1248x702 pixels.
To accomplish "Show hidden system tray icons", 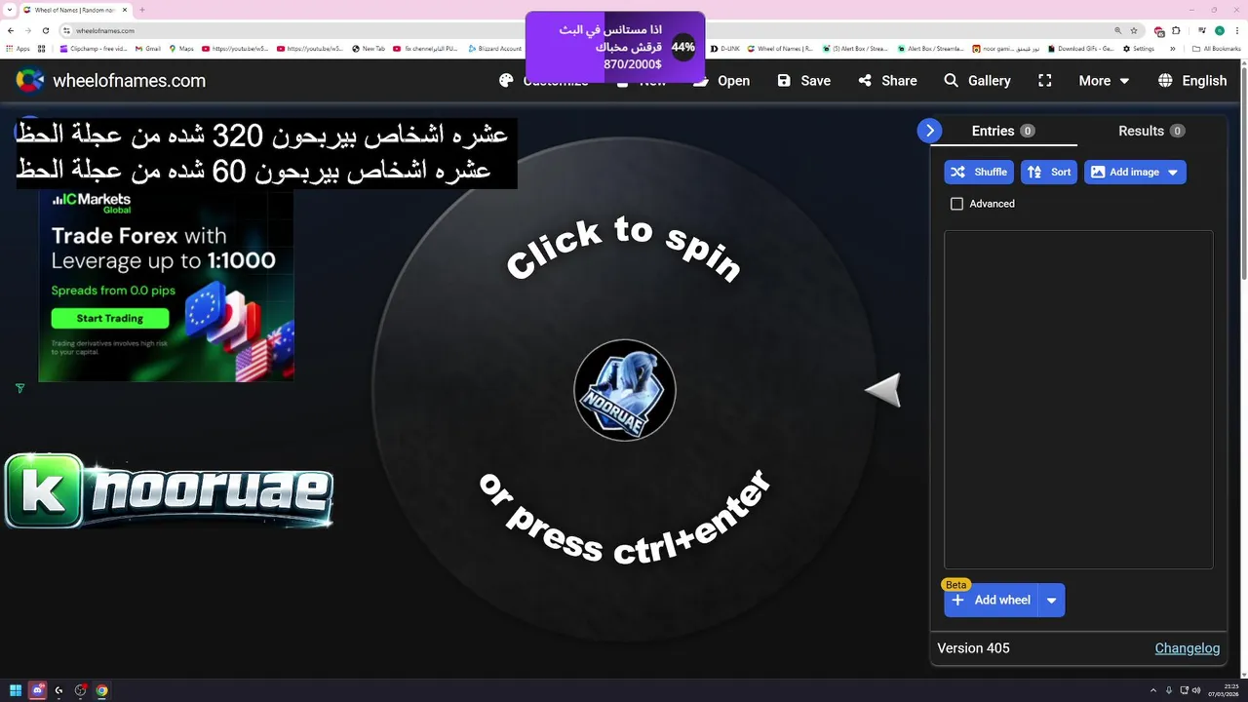I will tap(1153, 690).
